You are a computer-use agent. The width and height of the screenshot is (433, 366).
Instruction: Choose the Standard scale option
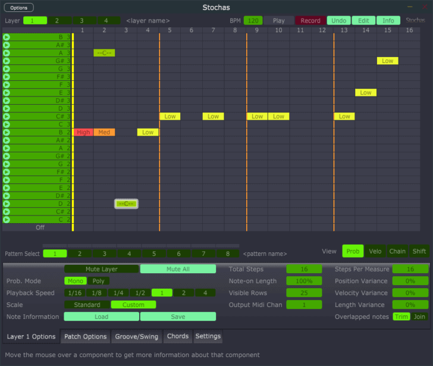[x=87, y=305]
